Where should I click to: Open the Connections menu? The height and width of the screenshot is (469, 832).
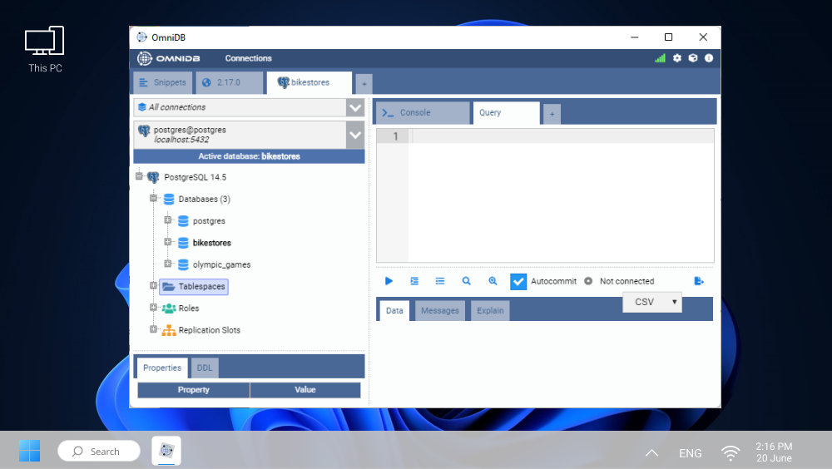pos(248,58)
